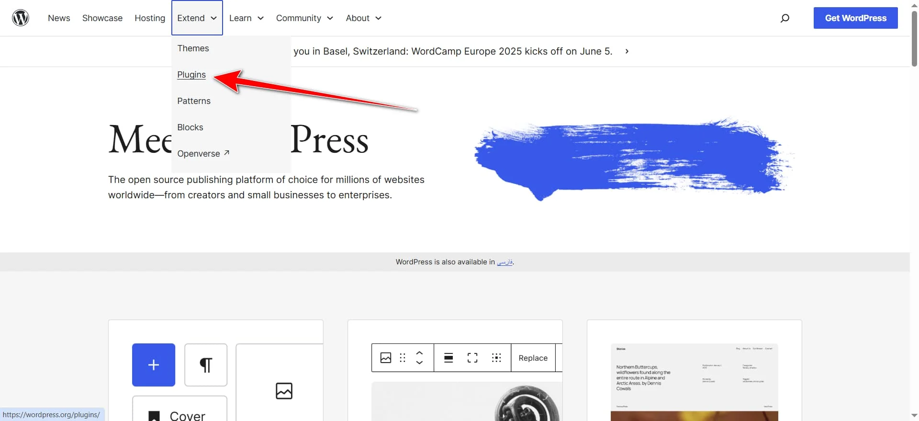Click the scrollbar down arrow
Image resolution: width=919 pixels, height=421 pixels.
[x=914, y=416]
